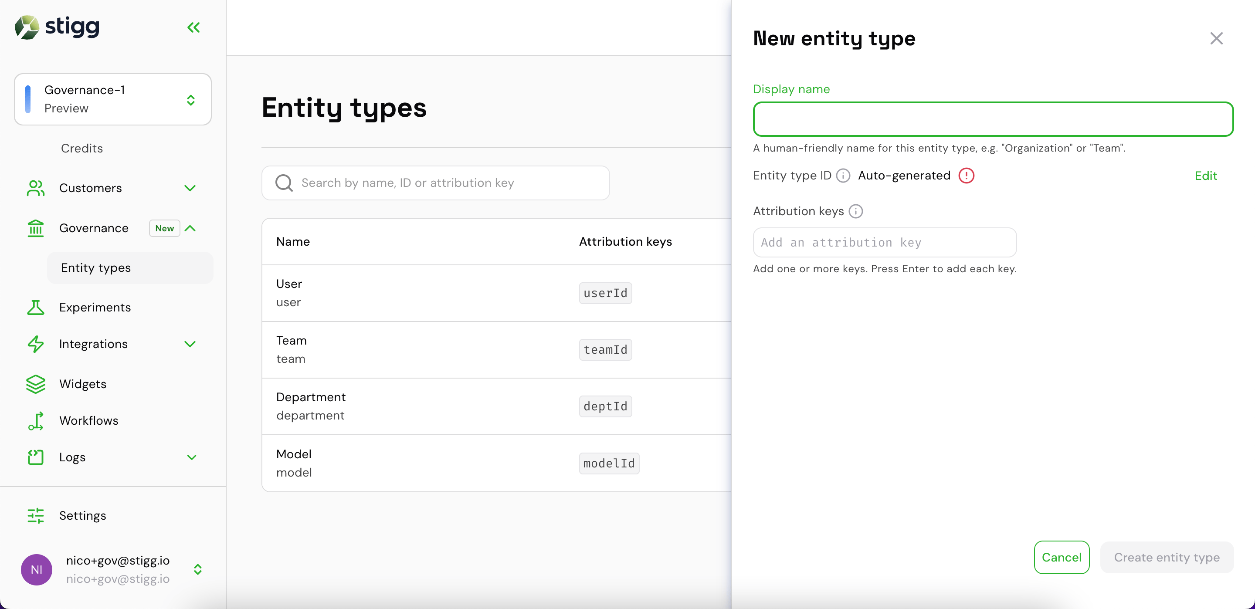
Task: Click the Attribution keys info icon
Action: (x=855, y=211)
